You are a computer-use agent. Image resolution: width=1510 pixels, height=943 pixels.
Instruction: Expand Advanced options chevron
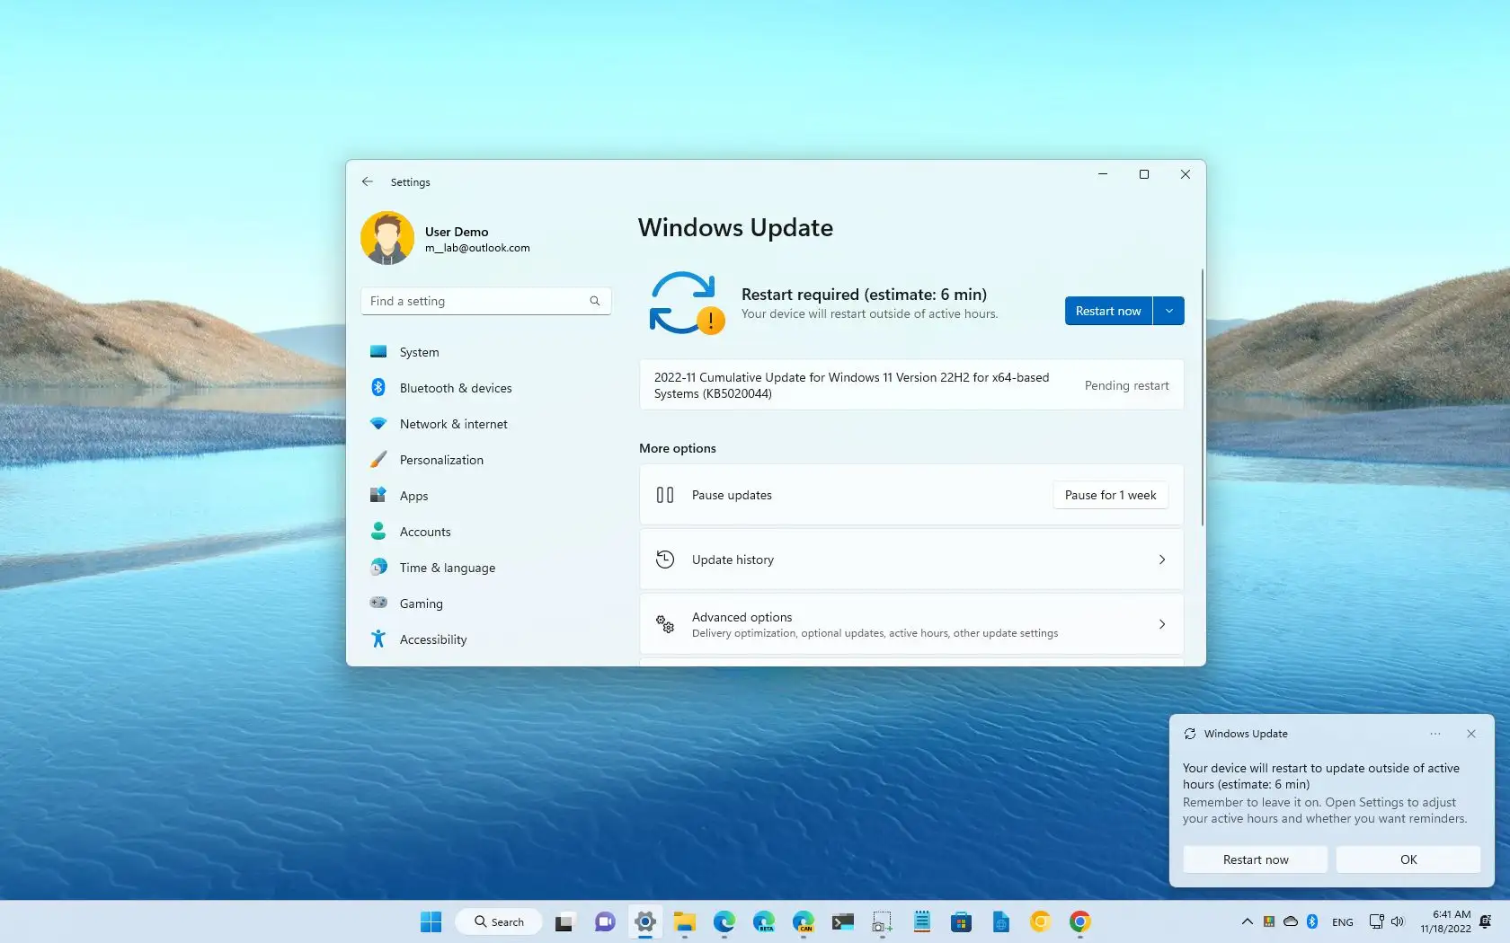tap(1161, 624)
